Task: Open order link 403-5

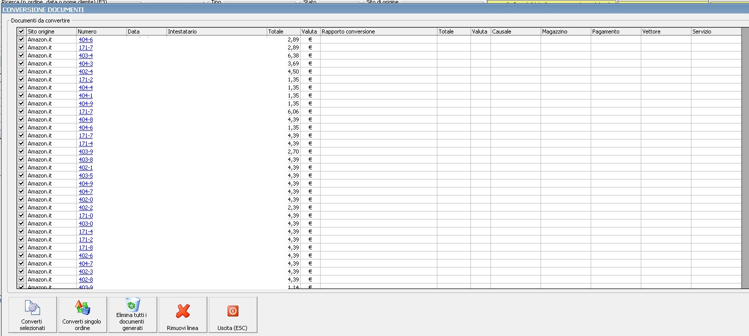Action: 86,175
